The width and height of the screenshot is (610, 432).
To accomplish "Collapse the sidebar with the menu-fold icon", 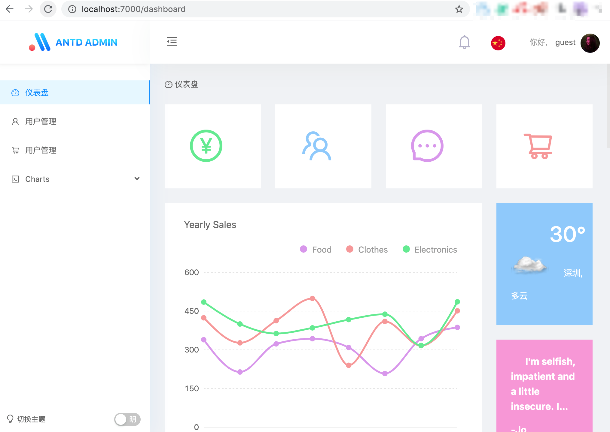I will click(172, 41).
